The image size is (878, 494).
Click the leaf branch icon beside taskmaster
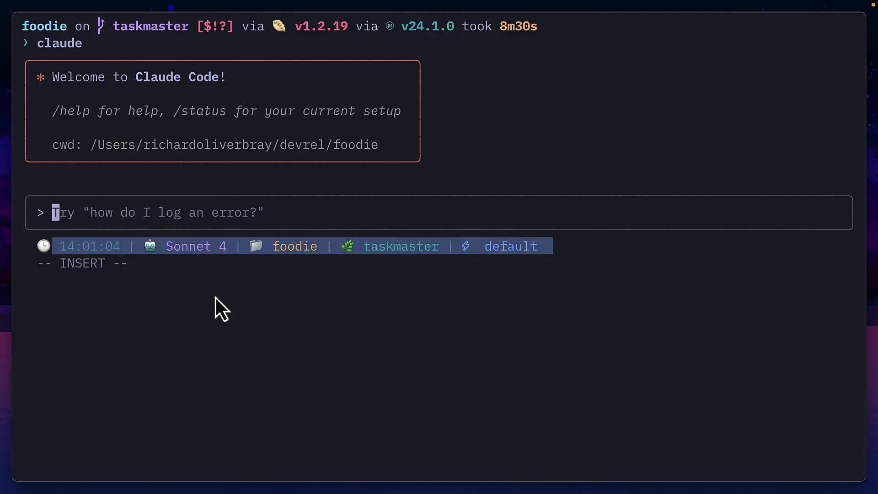[x=348, y=246]
